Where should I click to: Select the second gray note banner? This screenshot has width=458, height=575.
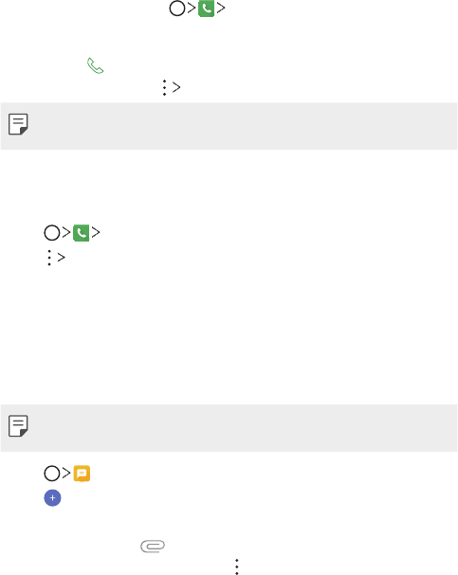point(229,428)
